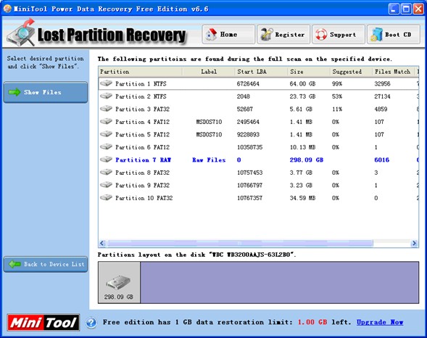Select the row 'Partition 3 FAT32'
The image size is (427, 338).
click(x=259, y=109)
